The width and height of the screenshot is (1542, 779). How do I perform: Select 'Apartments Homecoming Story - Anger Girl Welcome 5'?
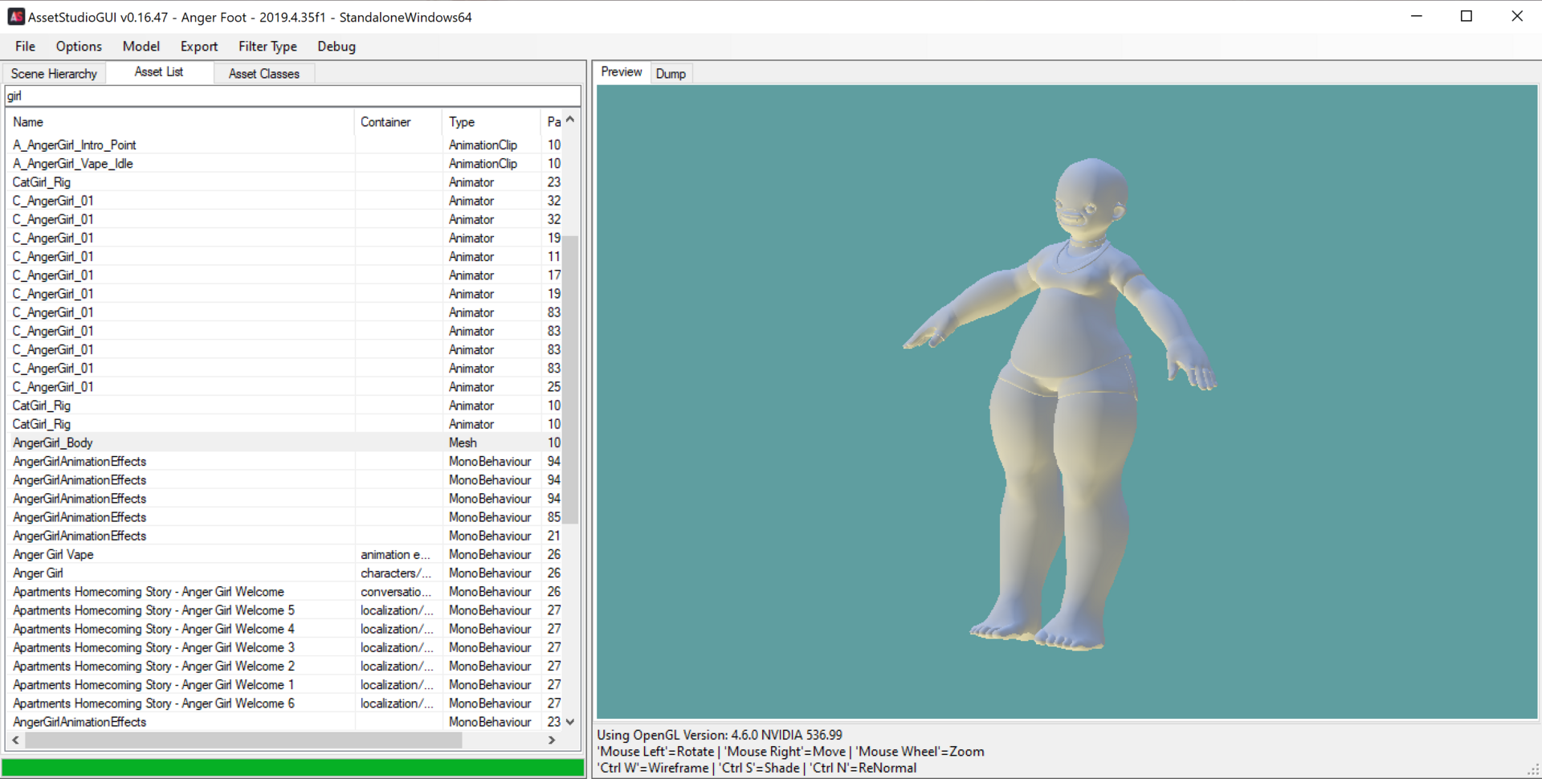point(285,610)
